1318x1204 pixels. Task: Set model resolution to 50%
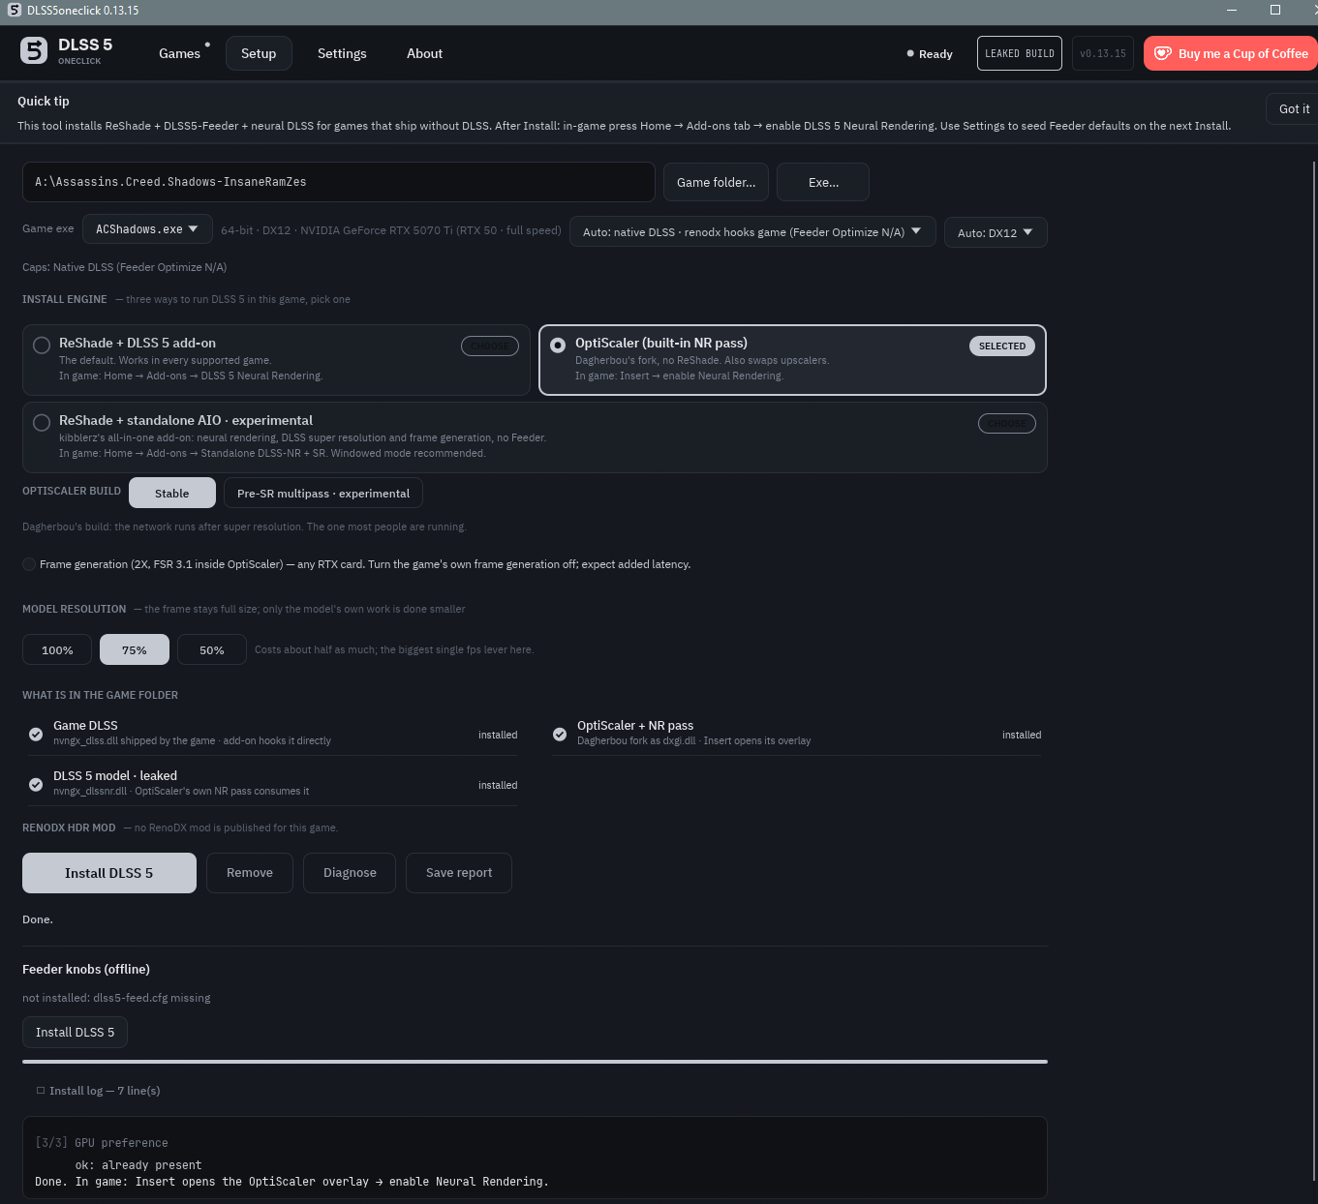211,649
